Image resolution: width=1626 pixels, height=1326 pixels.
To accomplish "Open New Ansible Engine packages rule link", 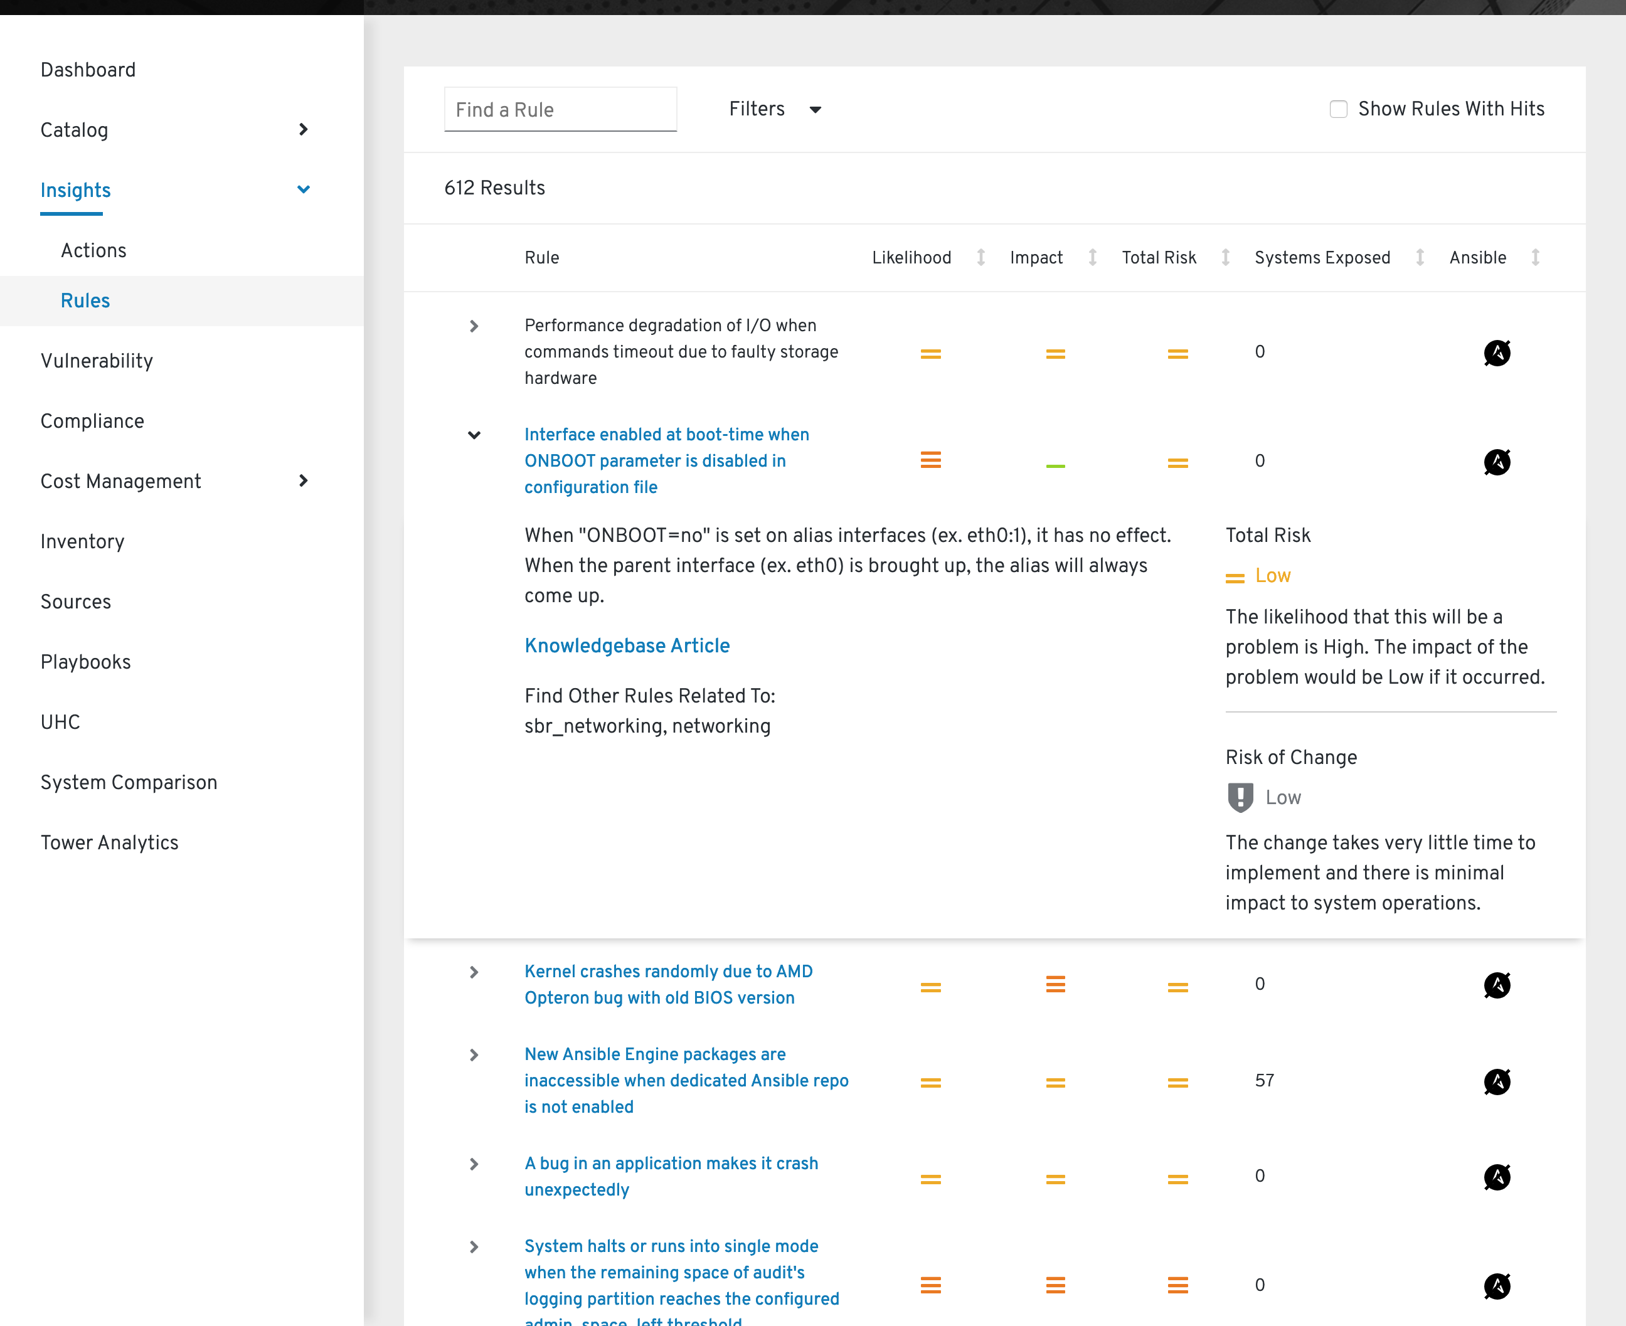I will [687, 1081].
